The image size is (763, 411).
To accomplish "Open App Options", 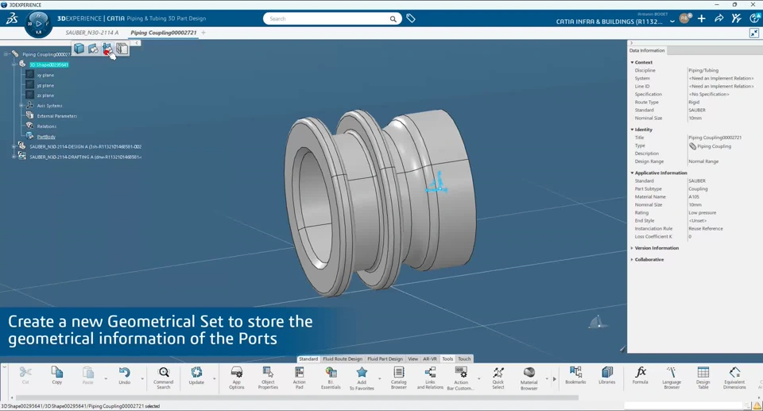I will click(237, 378).
